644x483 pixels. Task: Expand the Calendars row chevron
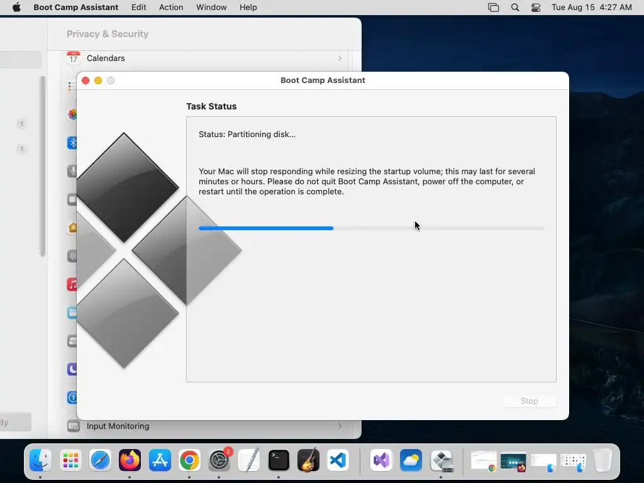(340, 58)
